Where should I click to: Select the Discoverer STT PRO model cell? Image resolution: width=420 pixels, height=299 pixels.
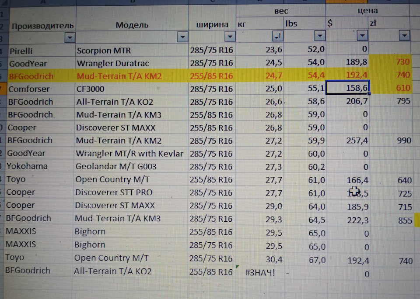pyautogui.click(x=130, y=192)
